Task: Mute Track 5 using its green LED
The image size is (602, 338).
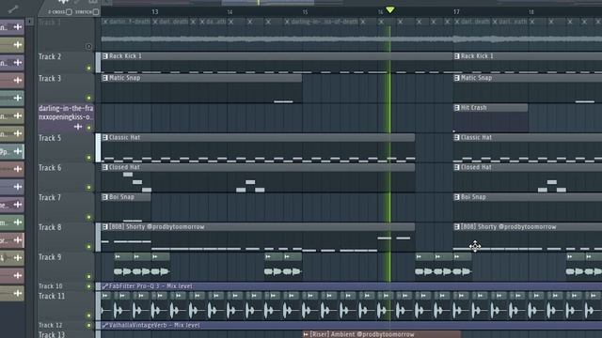Action: [x=88, y=158]
